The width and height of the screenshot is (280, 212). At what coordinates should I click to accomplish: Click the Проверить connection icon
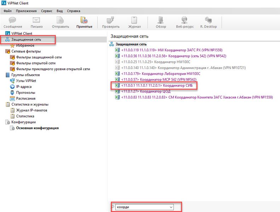click(x=110, y=20)
